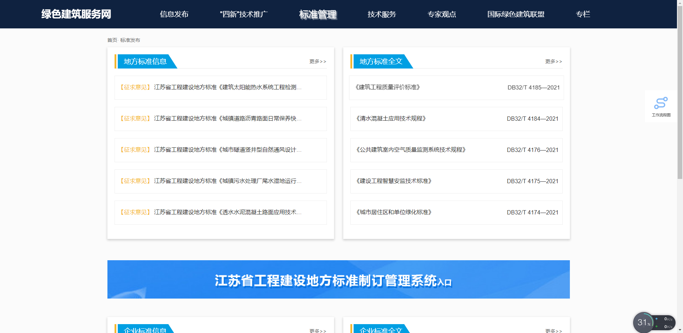The width and height of the screenshot is (683, 333).
Task: Open the 工作流程图 workflow icon
Action: point(661,106)
